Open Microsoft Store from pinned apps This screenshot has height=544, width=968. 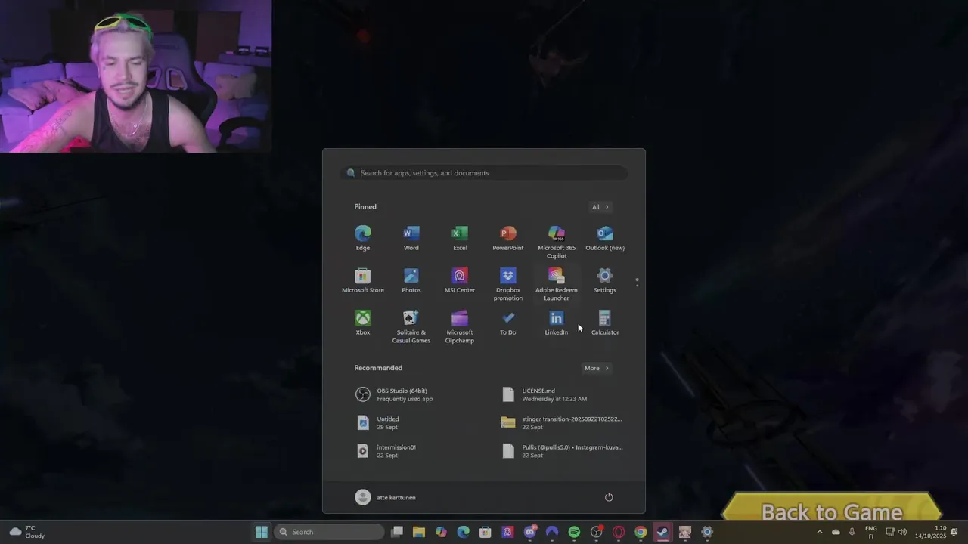pyautogui.click(x=363, y=280)
